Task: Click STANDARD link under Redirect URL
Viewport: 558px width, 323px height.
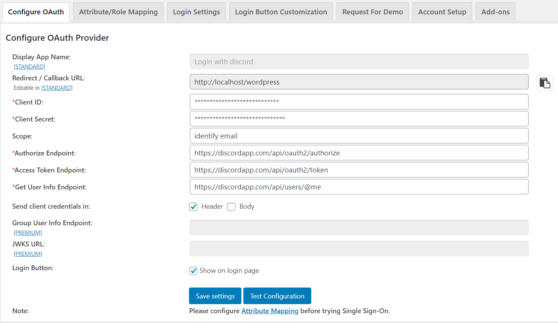Action: 57,88
